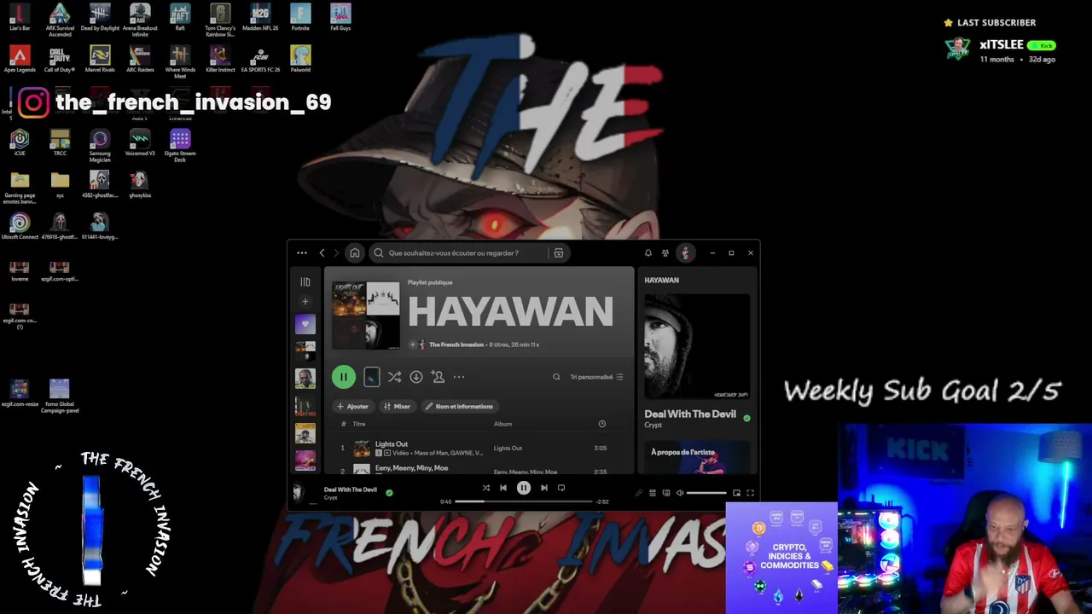
Task: Seek on the track progress bar
Action: 523,501
